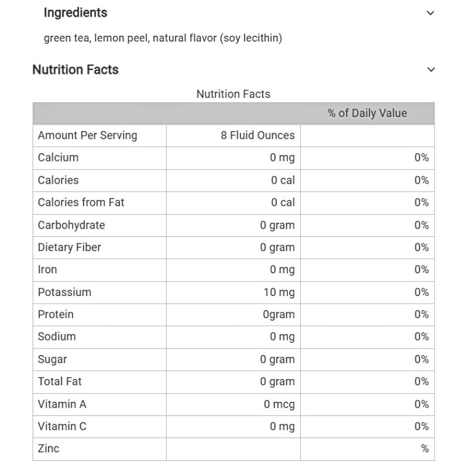468x468 pixels.
Task: Click the Vitamin A 0 mcg value
Action: [279, 404]
